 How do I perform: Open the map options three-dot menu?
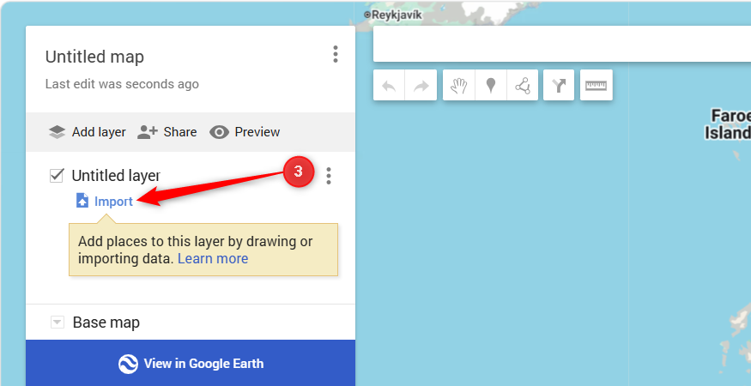pyautogui.click(x=336, y=55)
